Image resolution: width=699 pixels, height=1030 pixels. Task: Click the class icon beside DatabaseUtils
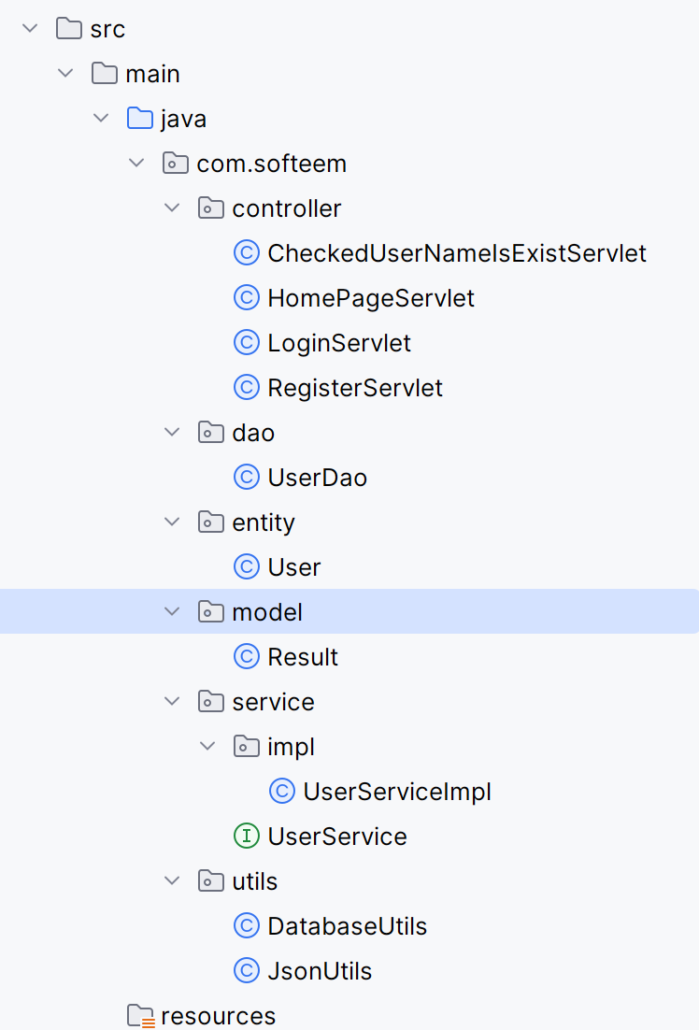point(246,925)
